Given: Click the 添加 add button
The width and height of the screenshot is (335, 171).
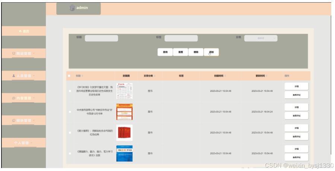Looking at the screenshot, I should (x=211, y=52).
